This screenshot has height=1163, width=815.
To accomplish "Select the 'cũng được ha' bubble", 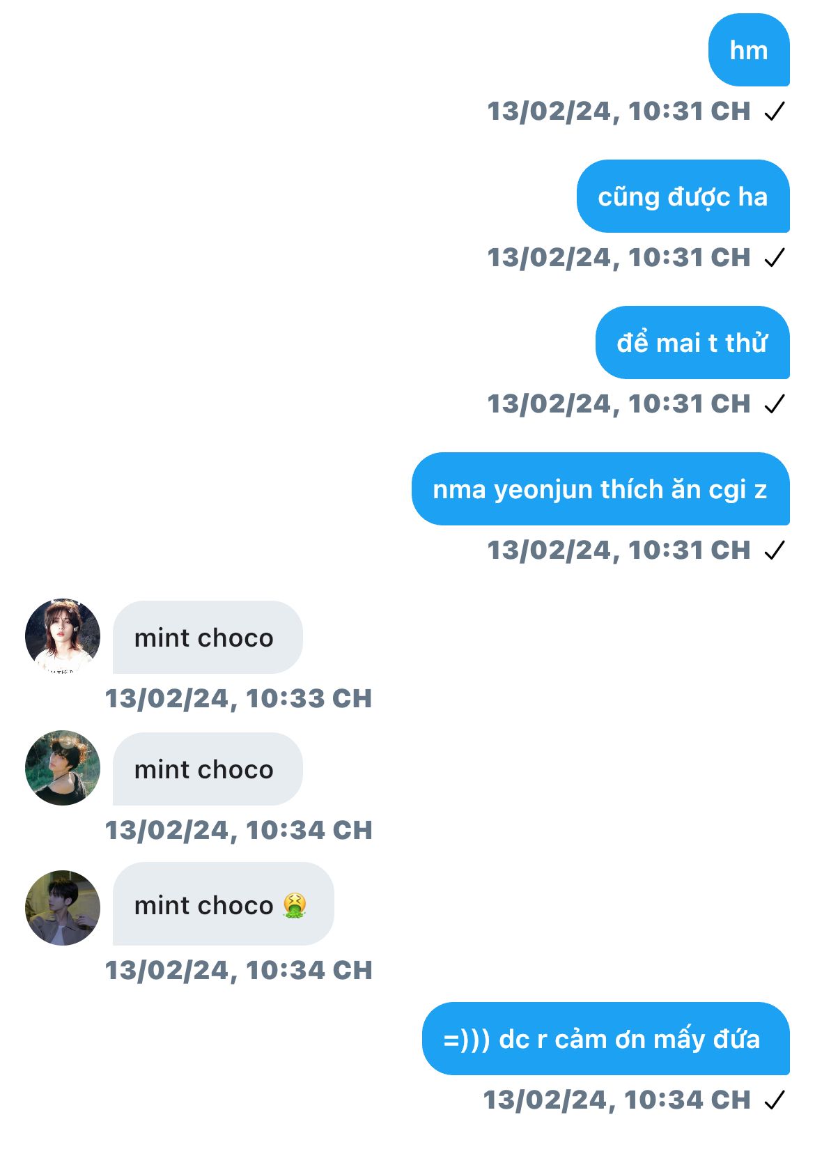I will pos(683,196).
